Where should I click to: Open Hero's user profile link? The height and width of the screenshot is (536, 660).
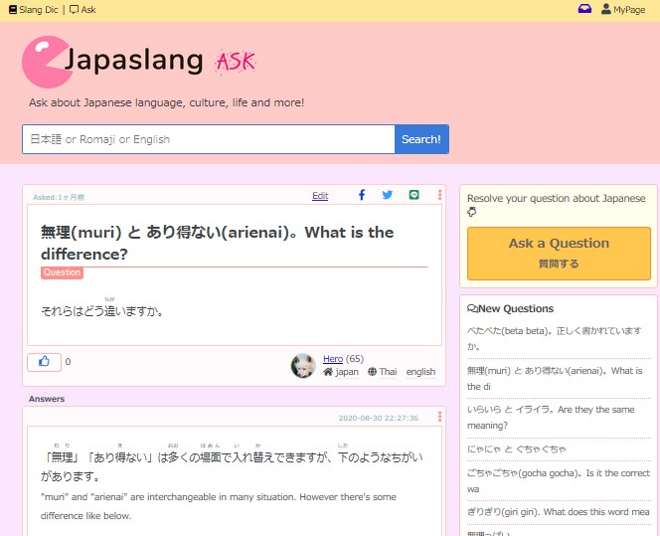coord(332,359)
